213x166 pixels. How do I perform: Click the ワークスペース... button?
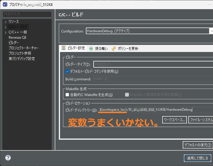[x=174, y=120]
